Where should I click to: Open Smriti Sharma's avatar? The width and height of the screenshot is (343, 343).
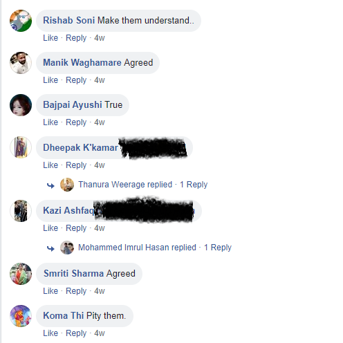click(21, 274)
